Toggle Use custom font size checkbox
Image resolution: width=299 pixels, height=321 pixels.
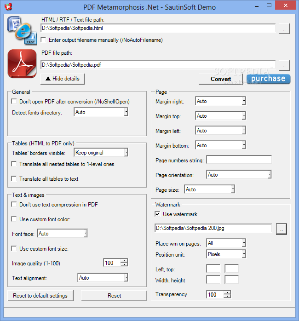(14, 248)
